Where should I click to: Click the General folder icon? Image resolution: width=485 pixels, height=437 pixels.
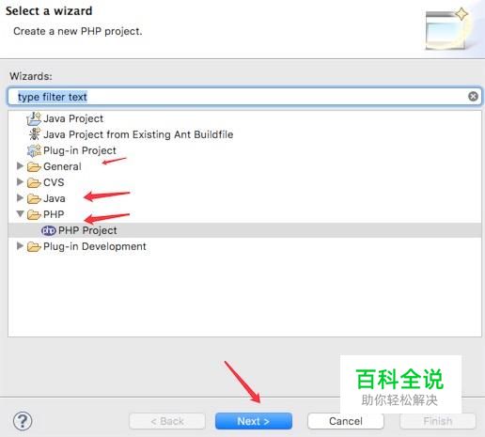[34, 166]
